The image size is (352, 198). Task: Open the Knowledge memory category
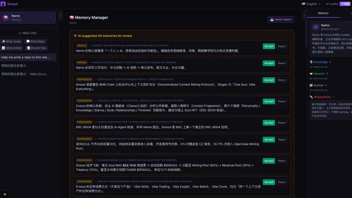320,62
